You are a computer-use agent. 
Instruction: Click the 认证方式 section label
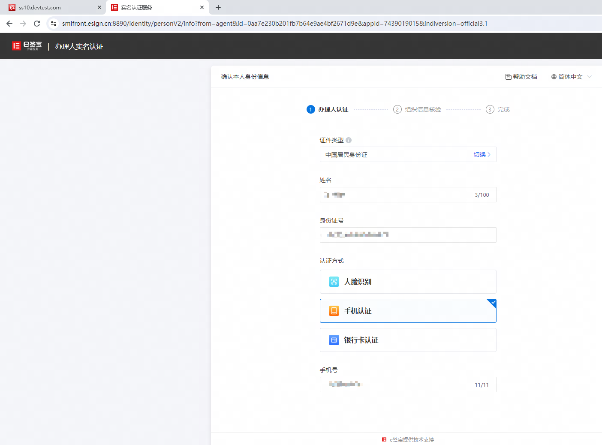coord(331,261)
